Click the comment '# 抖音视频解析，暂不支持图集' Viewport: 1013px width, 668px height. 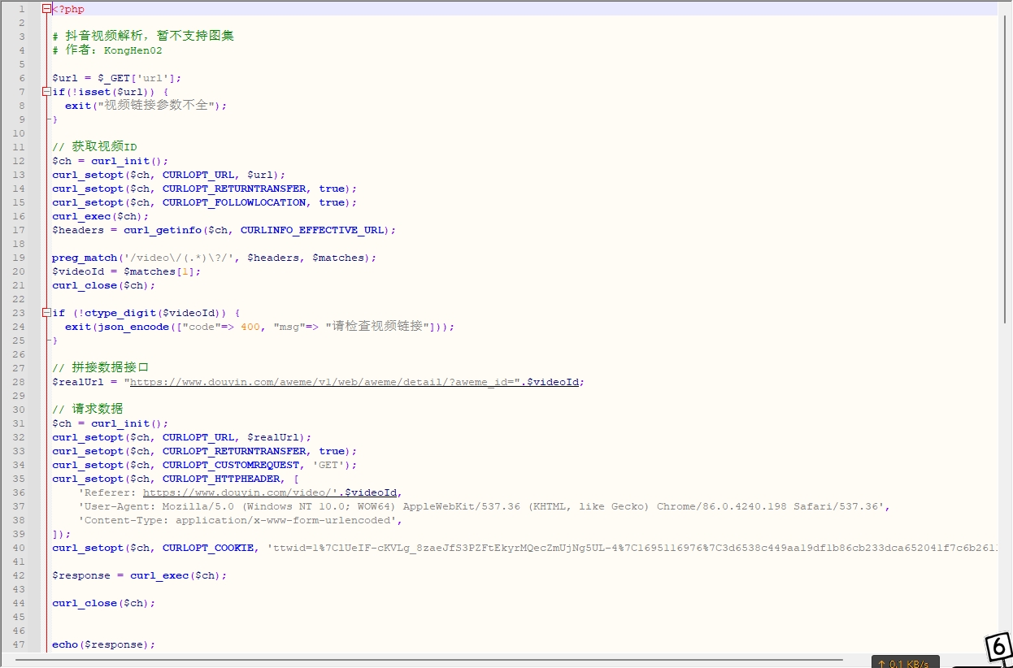(143, 37)
